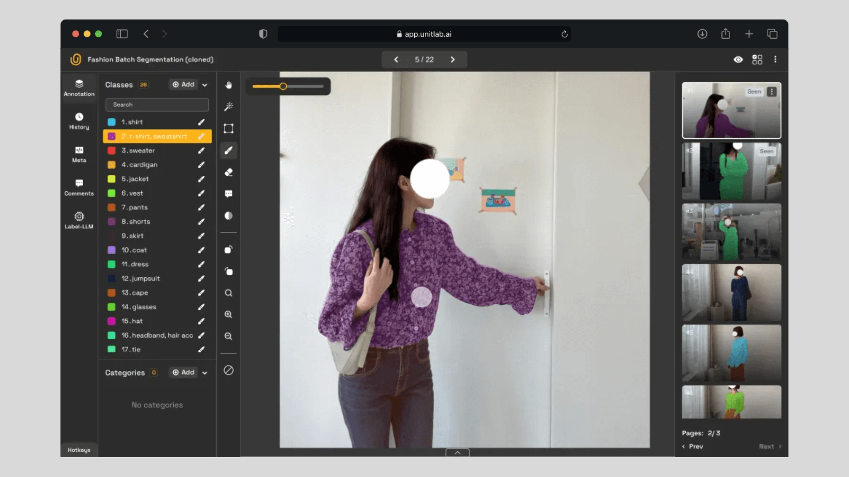849x477 pixels.
Task: Toggle the browser sidebar button
Action: (122, 34)
